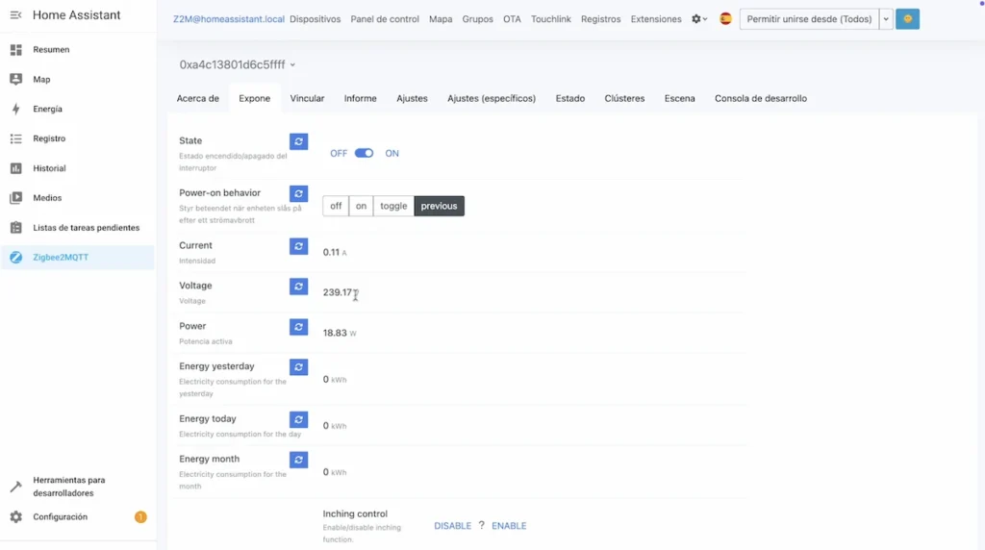
Task: Toggle the State on/off switch
Action: pyautogui.click(x=364, y=153)
